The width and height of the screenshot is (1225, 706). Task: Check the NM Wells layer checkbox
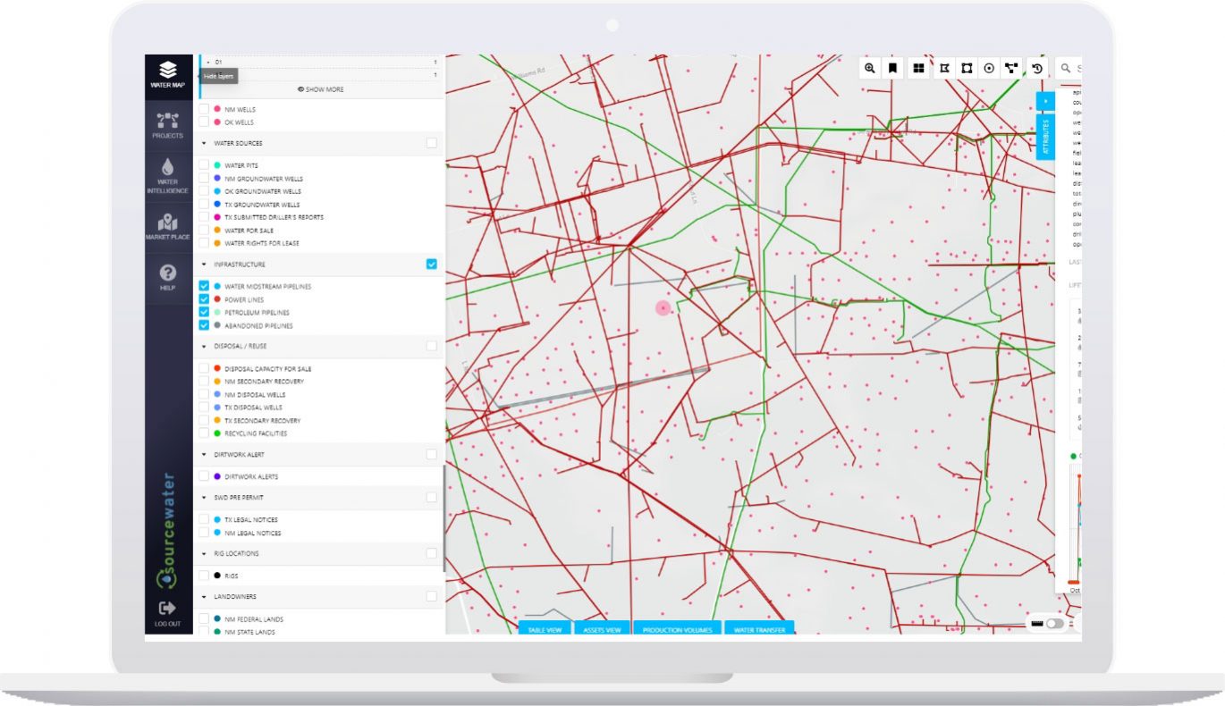pos(204,109)
